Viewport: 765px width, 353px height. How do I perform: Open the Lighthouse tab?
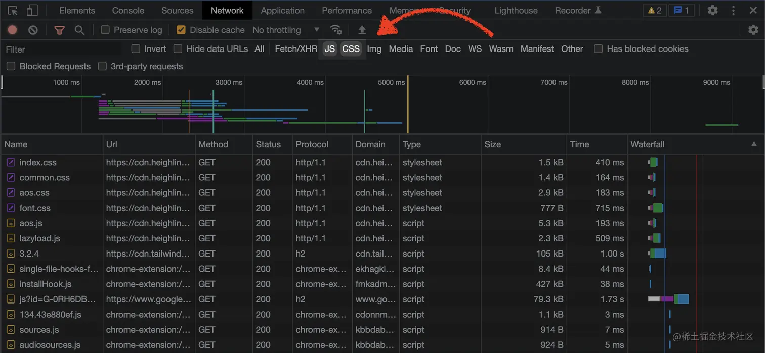coord(516,10)
